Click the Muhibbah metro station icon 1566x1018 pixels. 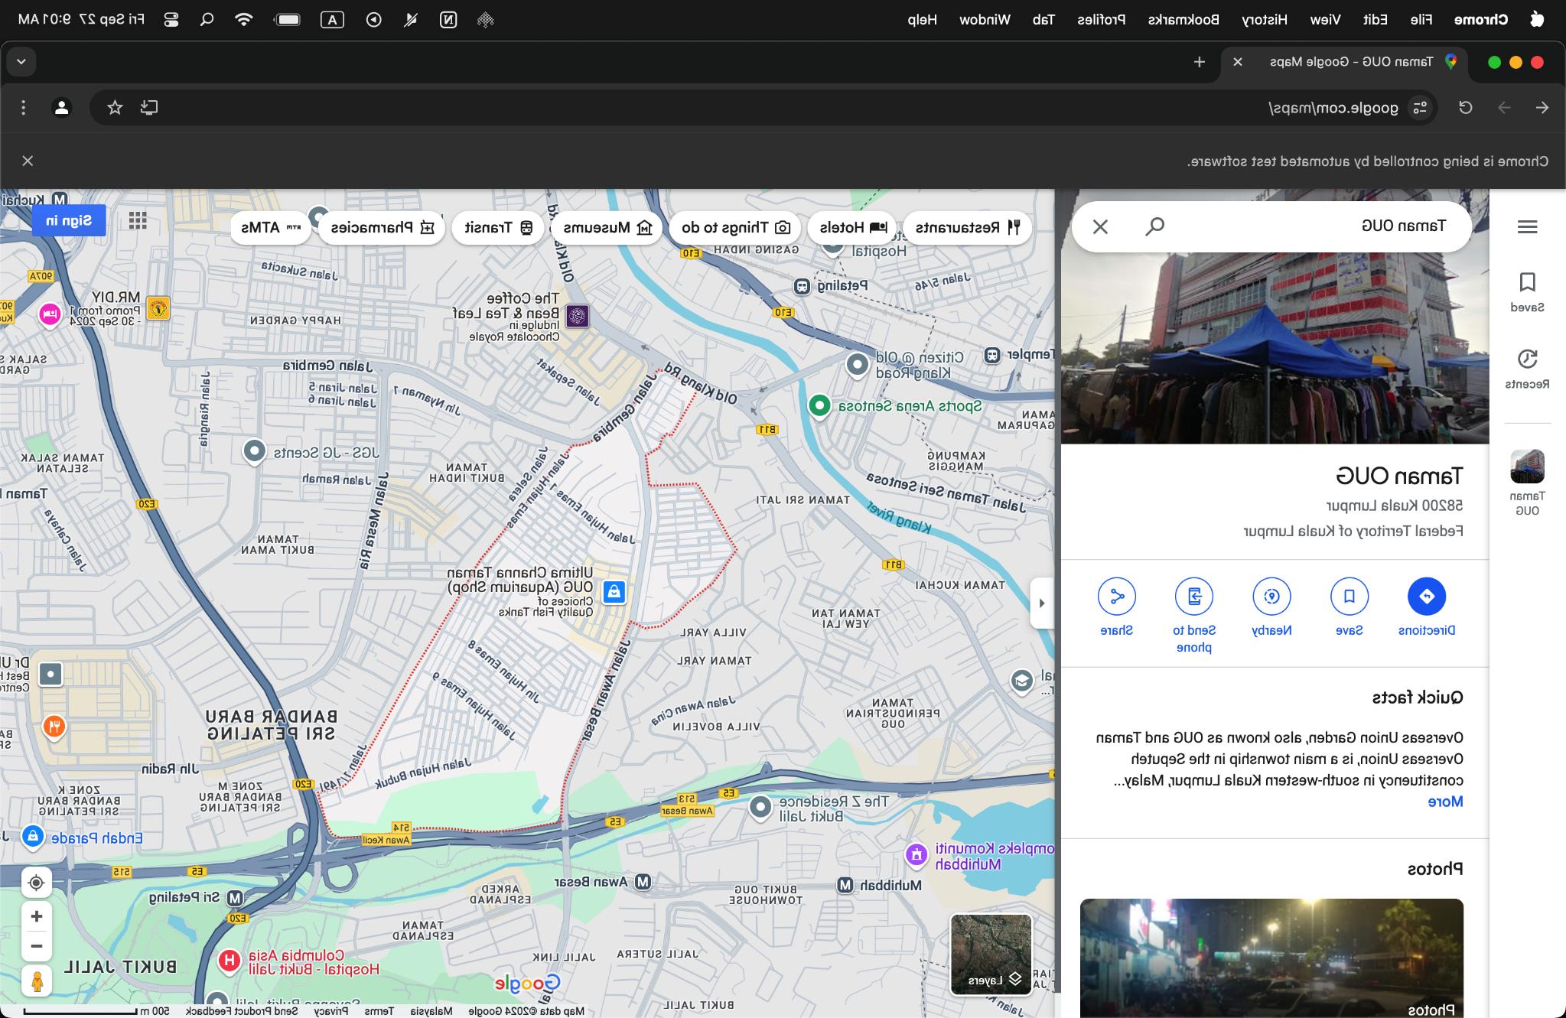point(845,885)
